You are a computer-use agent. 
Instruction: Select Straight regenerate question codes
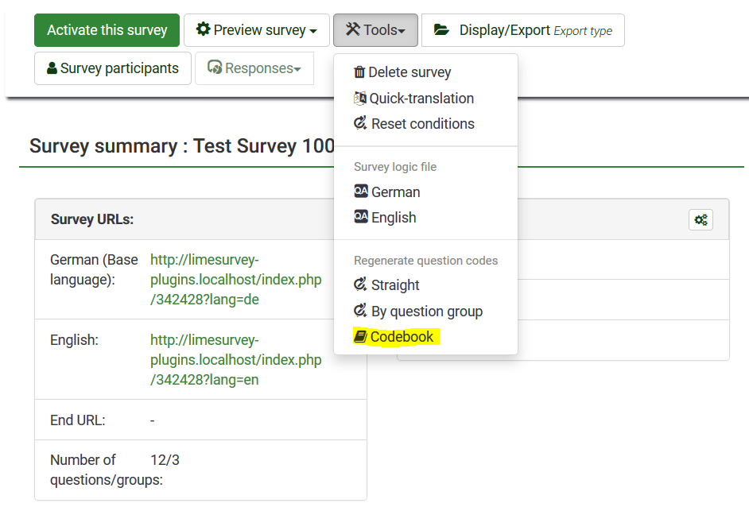tap(394, 285)
